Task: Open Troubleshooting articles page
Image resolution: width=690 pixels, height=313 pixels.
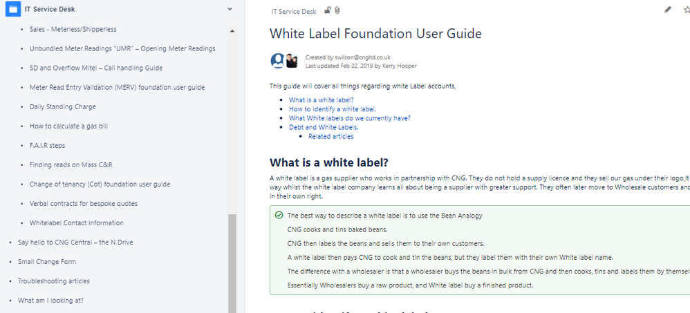Action: [x=54, y=281]
